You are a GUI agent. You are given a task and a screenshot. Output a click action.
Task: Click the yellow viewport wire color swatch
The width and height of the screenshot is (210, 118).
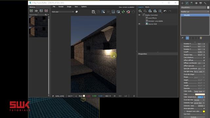click(x=204, y=111)
